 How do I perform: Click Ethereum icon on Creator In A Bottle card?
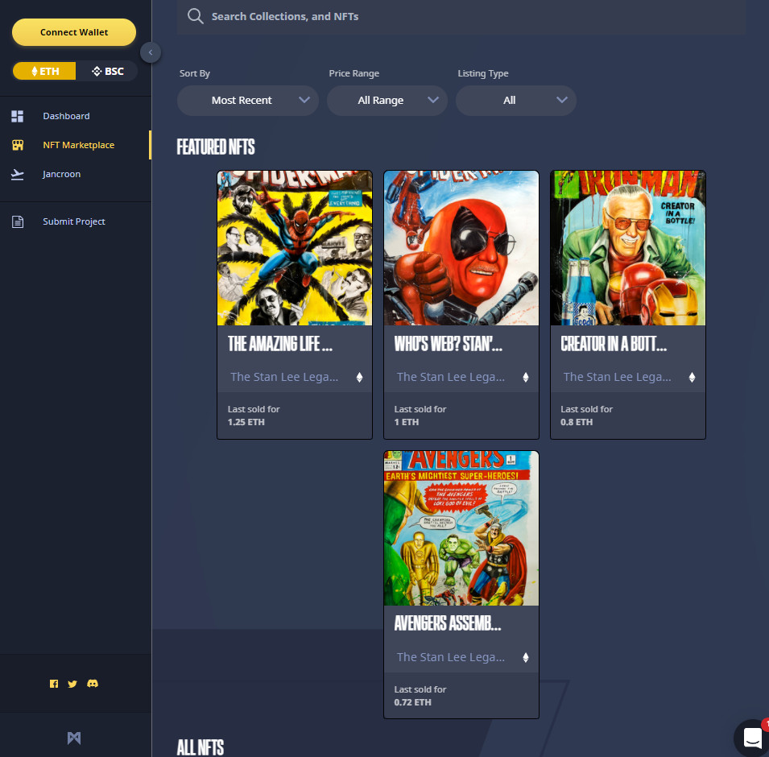pos(692,377)
